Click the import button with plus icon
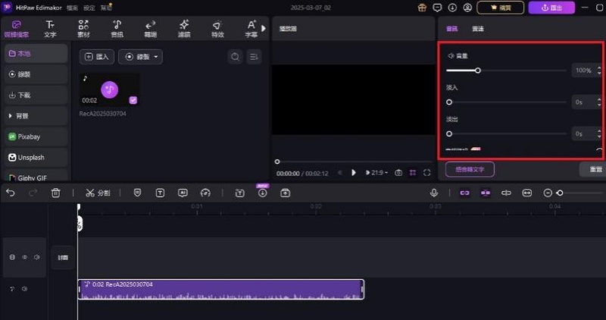 97,57
